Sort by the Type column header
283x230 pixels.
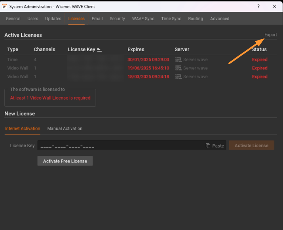pyautogui.click(x=13, y=49)
